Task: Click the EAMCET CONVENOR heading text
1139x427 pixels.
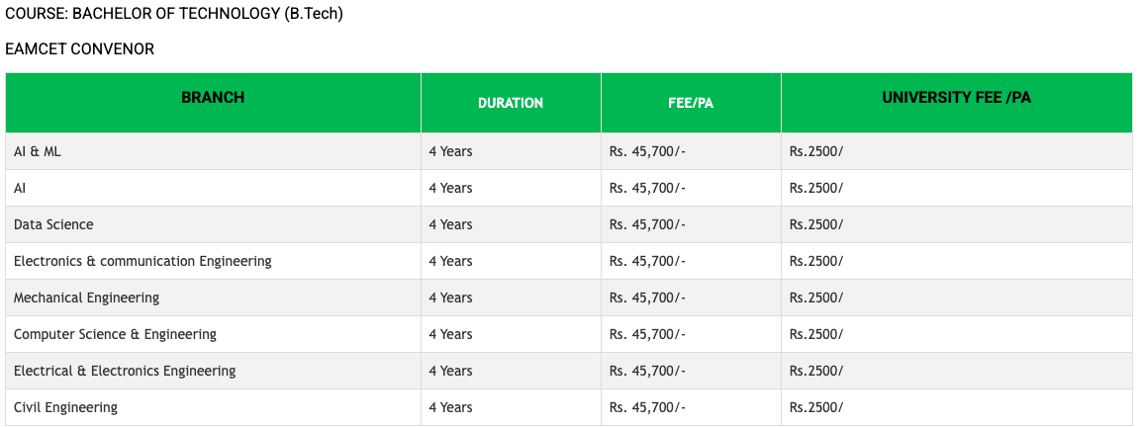Action: [x=80, y=48]
